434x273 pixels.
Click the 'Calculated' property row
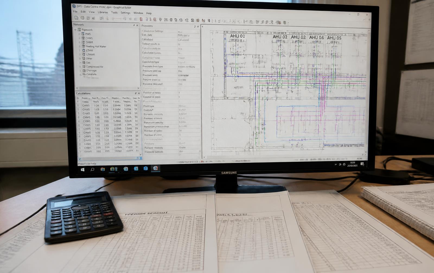171,40
